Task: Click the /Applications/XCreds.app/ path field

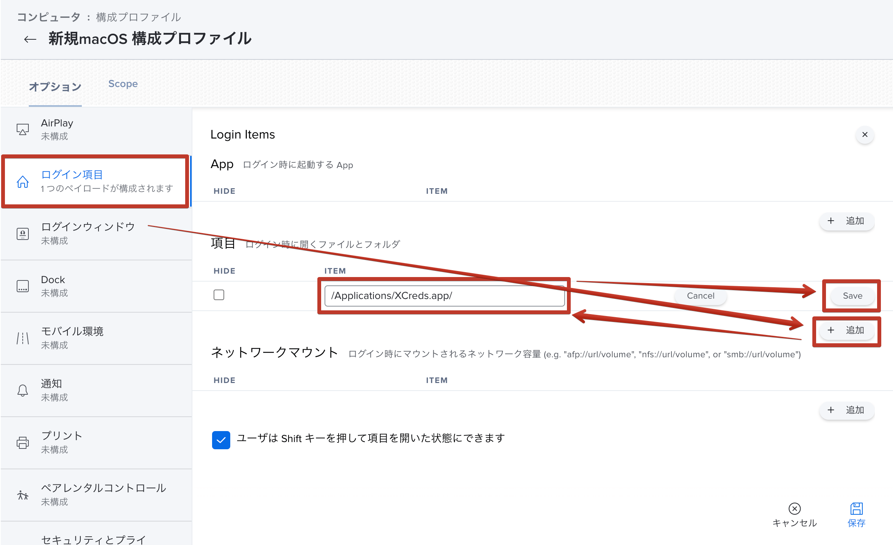Action: (445, 296)
